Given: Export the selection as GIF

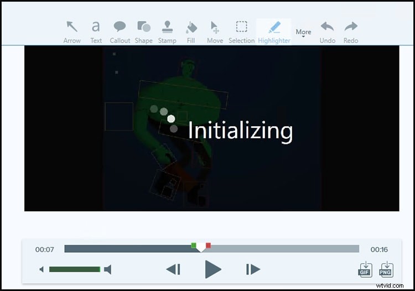Looking at the screenshot, I should tap(365, 269).
